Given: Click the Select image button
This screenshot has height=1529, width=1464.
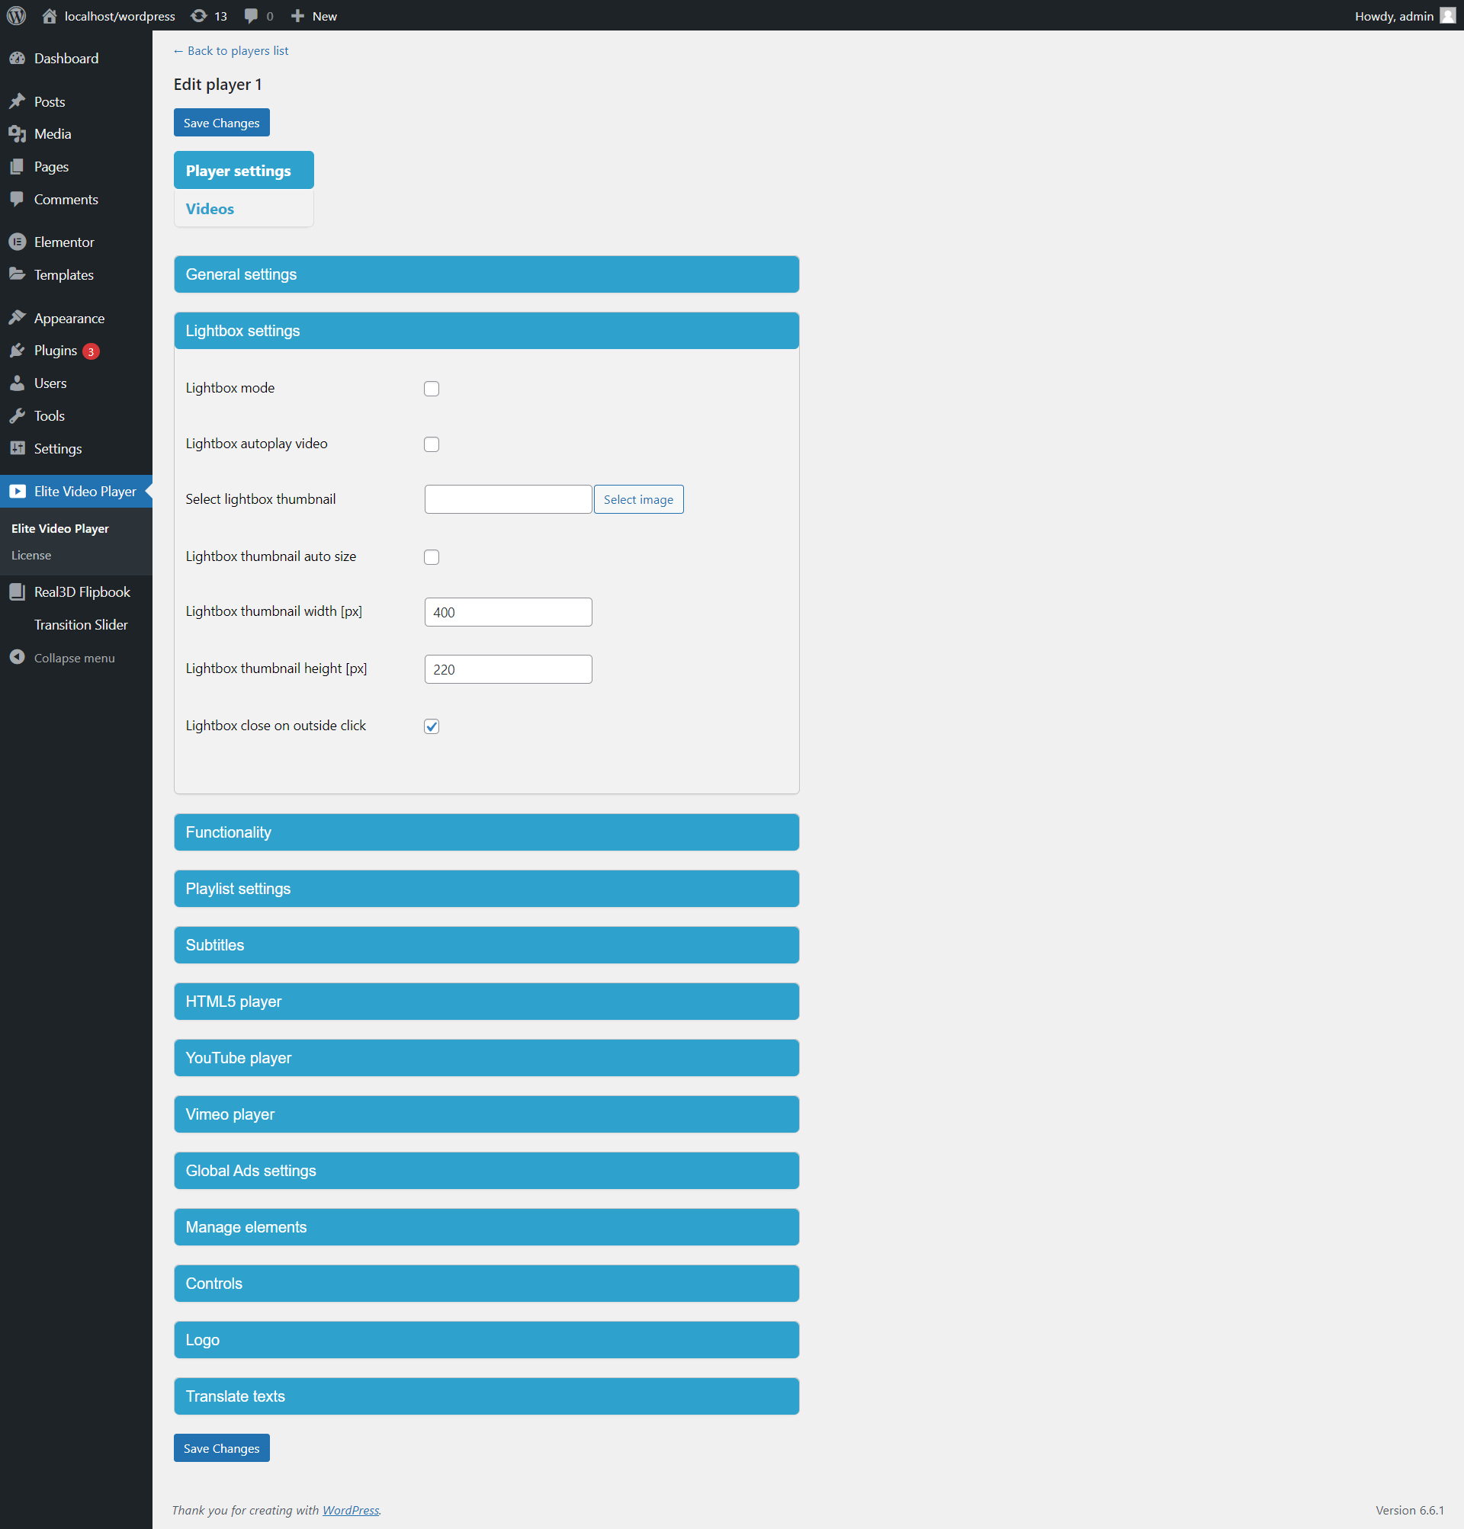Looking at the screenshot, I should (637, 499).
